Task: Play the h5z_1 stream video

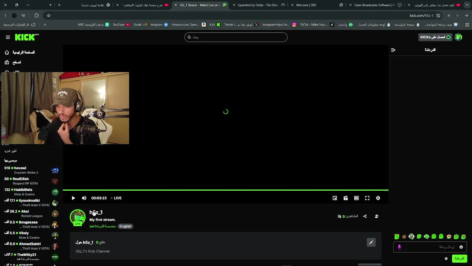Action: click(73, 198)
